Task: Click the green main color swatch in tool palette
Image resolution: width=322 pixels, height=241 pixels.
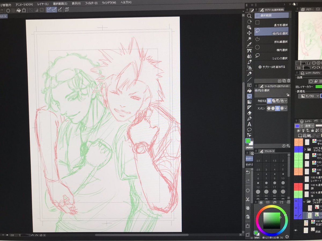Action: coord(248,140)
